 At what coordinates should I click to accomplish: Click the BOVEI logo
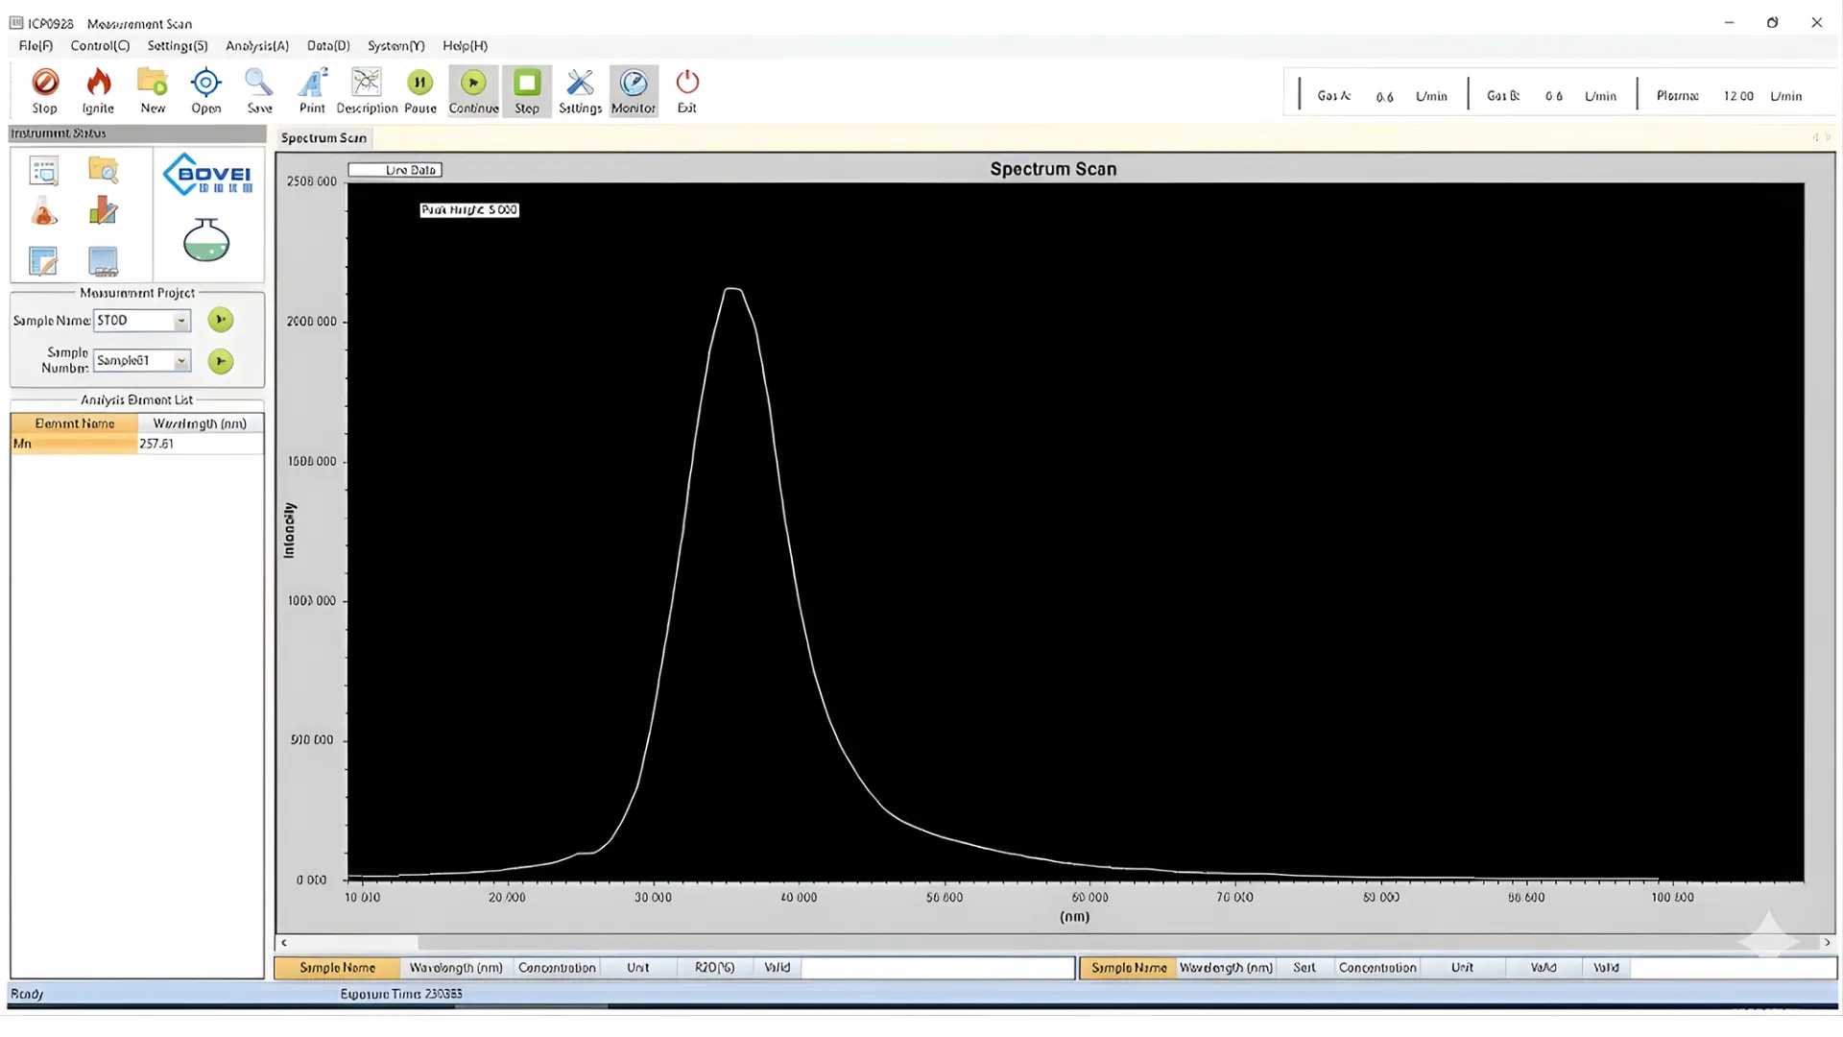coord(207,175)
